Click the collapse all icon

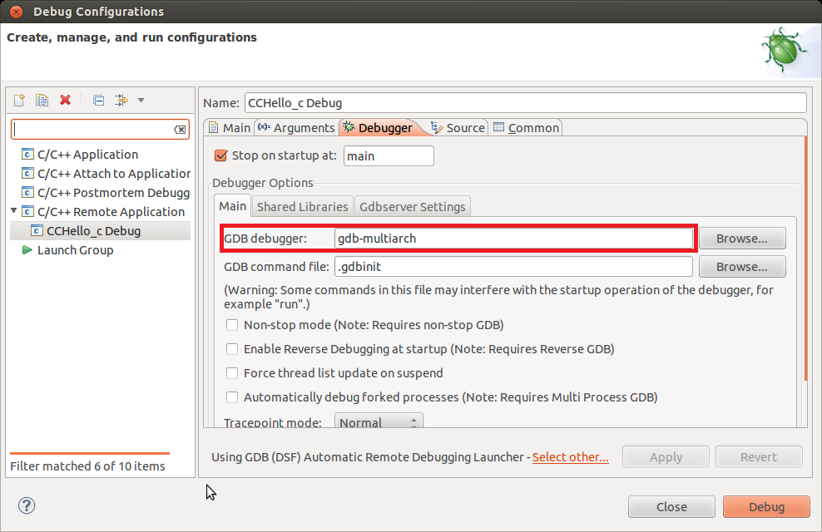point(98,101)
